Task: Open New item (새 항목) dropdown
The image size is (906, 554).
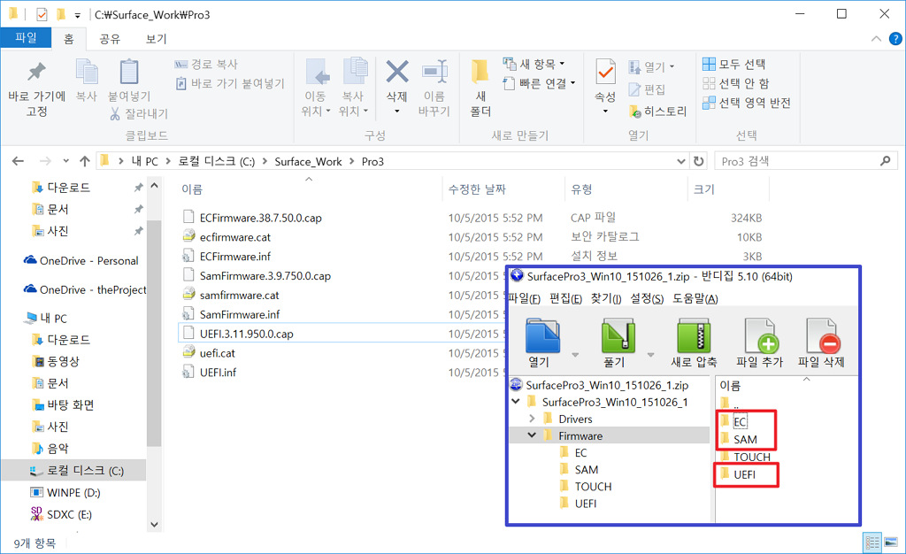Action: (x=534, y=64)
